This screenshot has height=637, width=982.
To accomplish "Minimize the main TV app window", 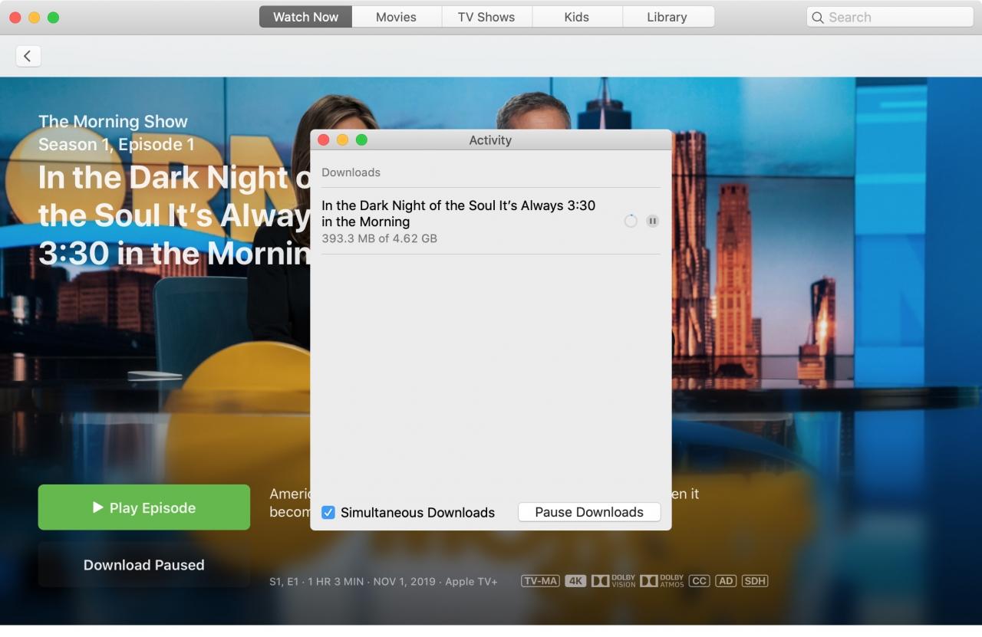I will (x=34, y=17).
